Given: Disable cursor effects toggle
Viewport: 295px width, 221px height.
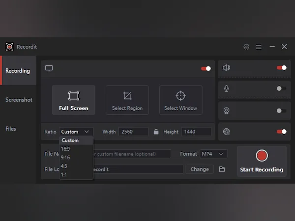Looking at the screenshot, I should (282, 132).
